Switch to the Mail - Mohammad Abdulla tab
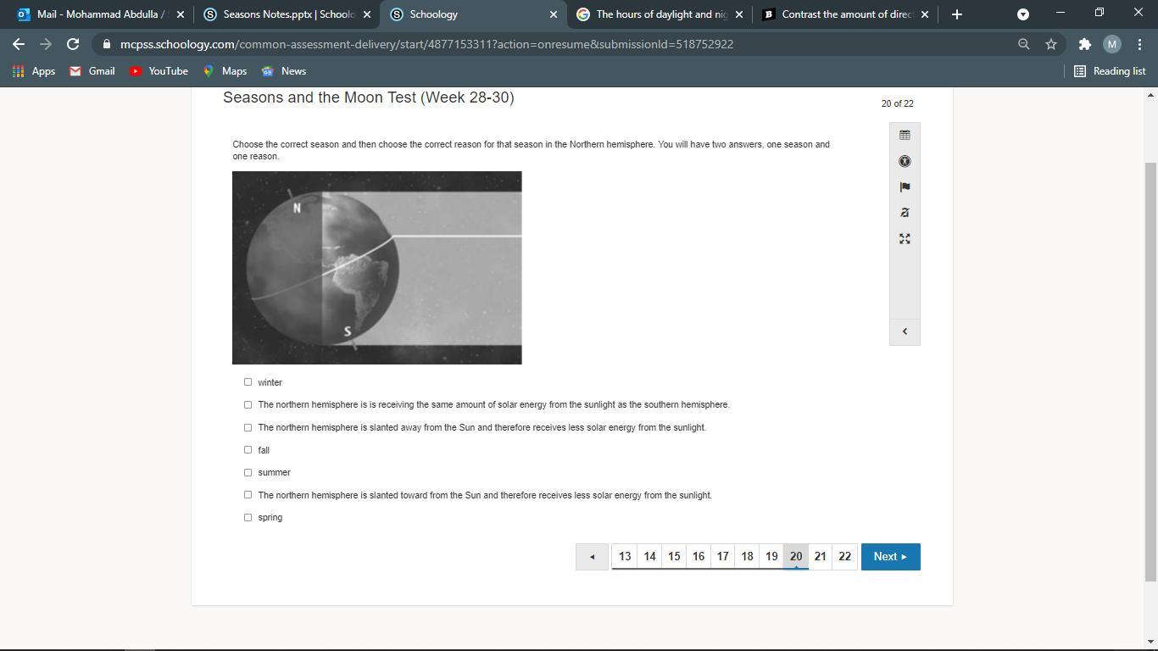The height and width of the screenshot is (651, 1158). (99, 14)
